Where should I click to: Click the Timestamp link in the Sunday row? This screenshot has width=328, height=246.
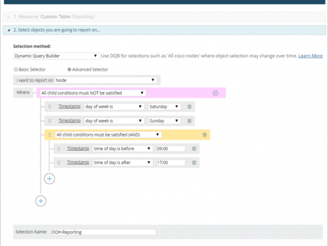69,120
